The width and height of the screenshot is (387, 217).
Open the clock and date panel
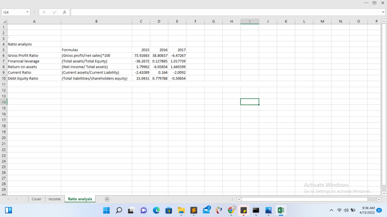[368, 210]
